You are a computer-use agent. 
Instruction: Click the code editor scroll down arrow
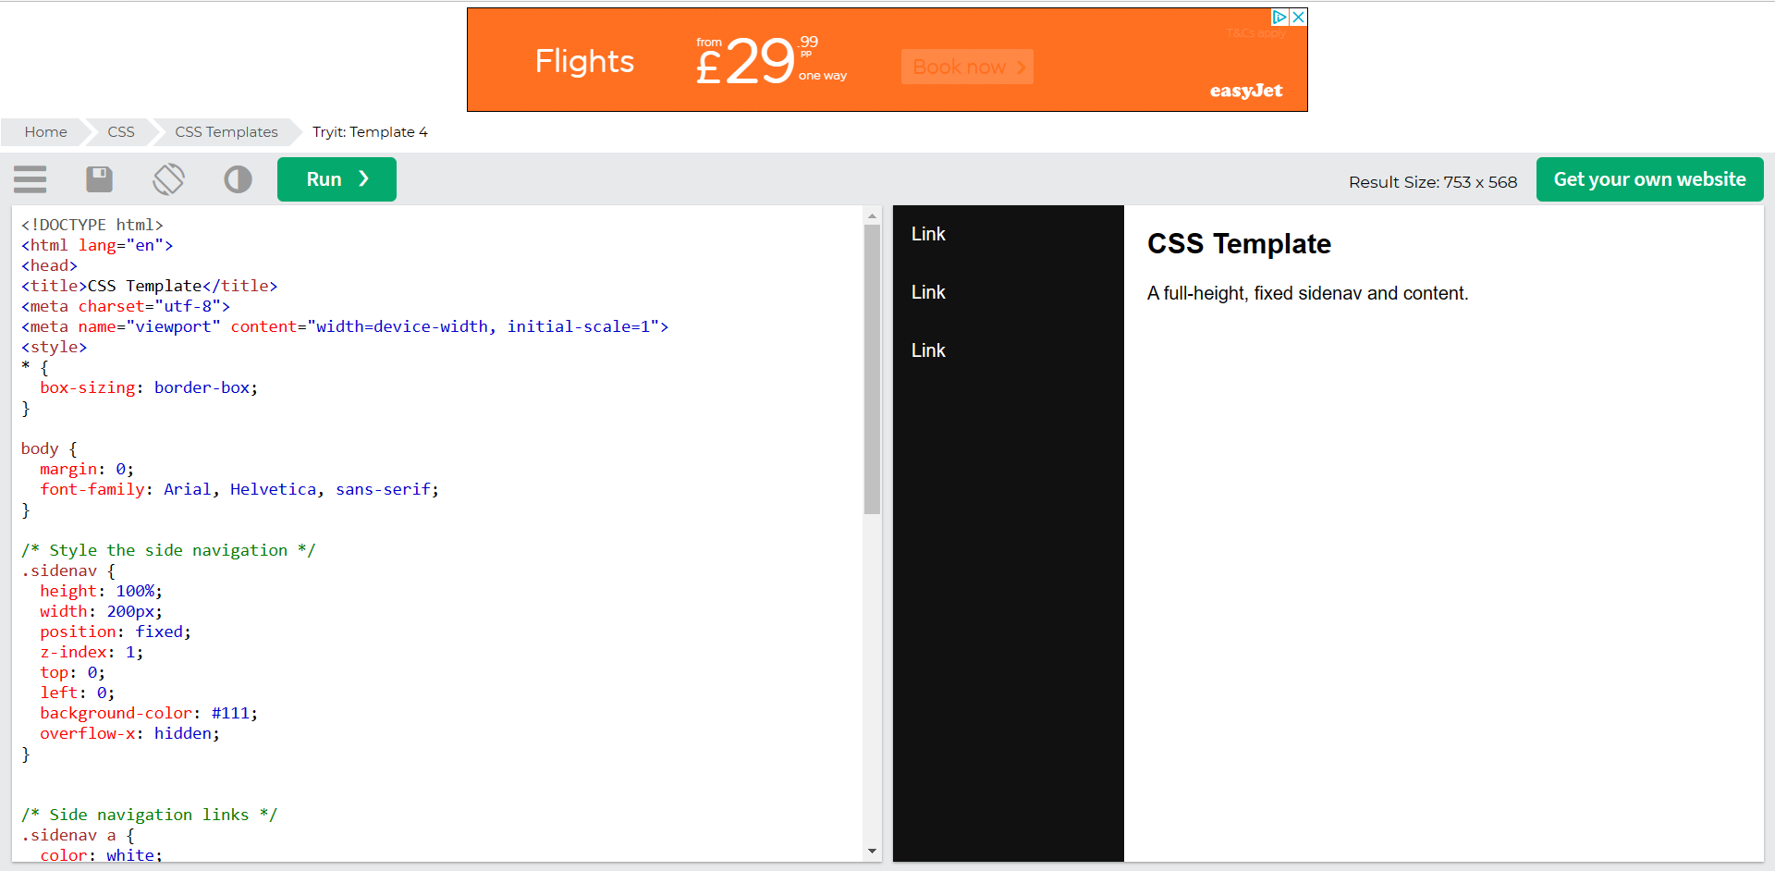pyautogui.click(x=872, y=852)
